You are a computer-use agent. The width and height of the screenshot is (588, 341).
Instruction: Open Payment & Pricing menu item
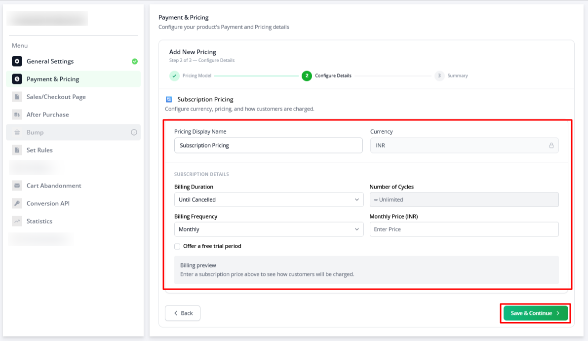pos(74,79)
